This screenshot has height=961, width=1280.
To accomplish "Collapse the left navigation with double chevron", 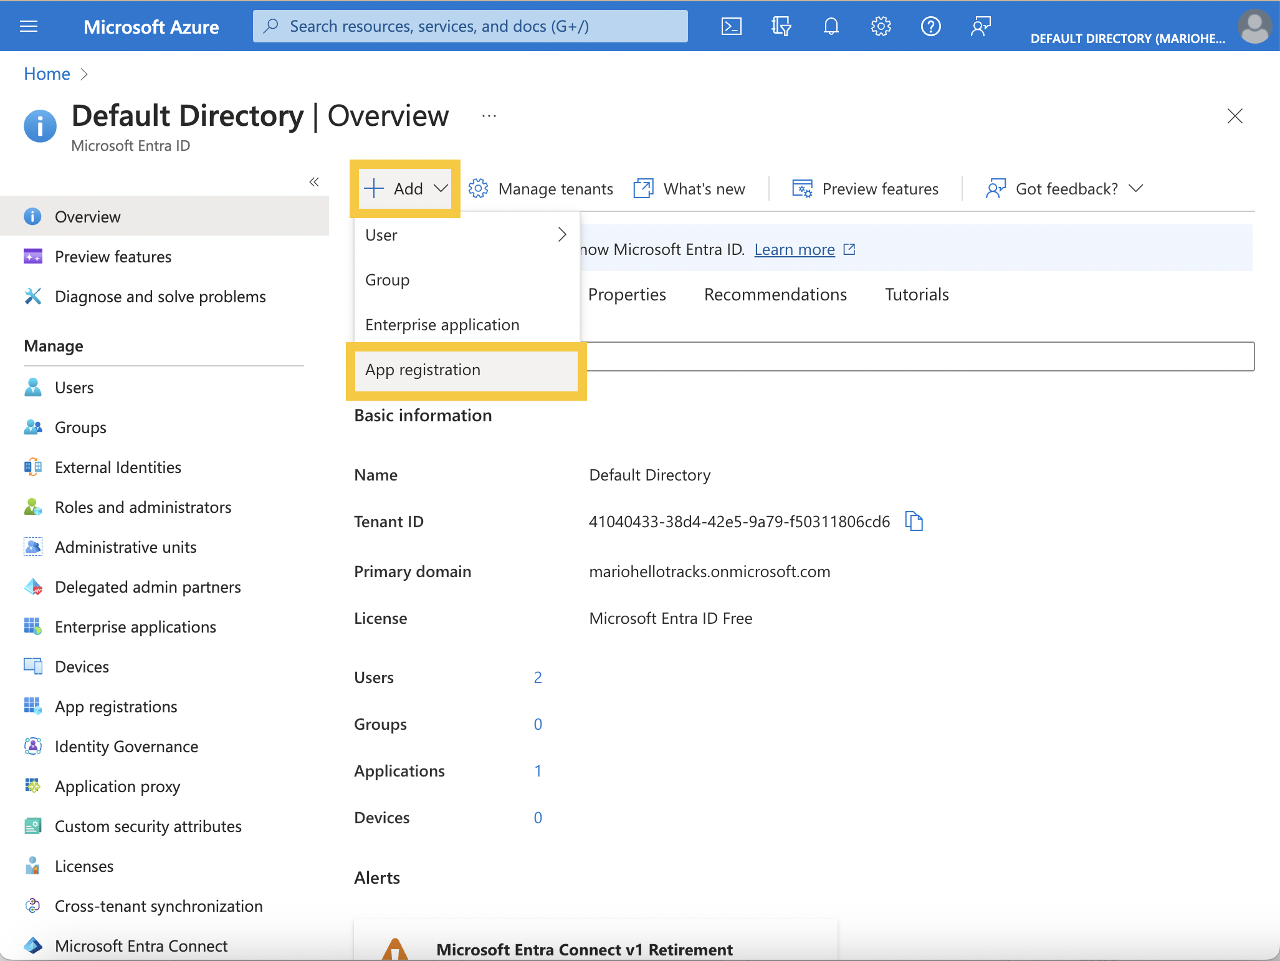I will click(x=314, y=182).
